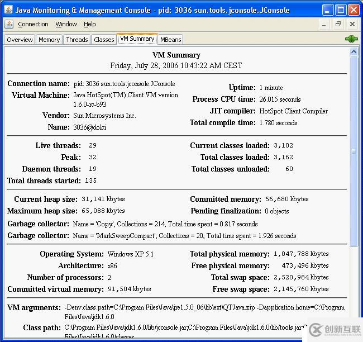Switch to the MBeans tab
The image size is (363, 342).
(171, 40)
